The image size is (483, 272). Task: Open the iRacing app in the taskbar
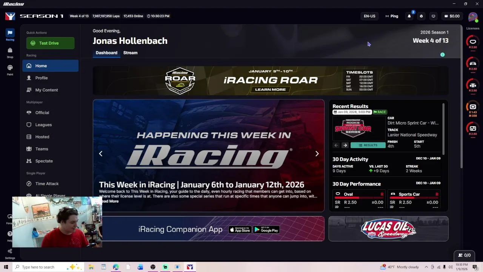[x=190, y=267]
